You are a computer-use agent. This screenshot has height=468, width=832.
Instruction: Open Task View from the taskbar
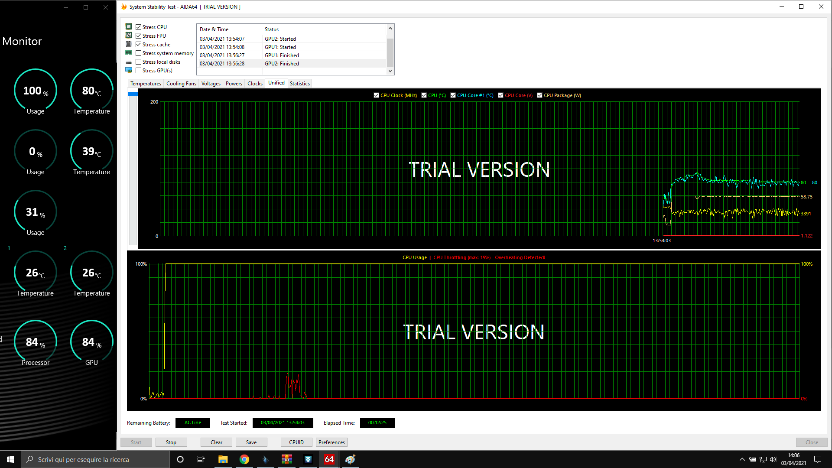(x=201, y=459)
